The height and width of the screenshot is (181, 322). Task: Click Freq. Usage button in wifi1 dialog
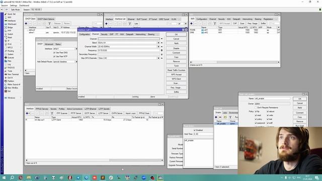click(x=176, y=87)
